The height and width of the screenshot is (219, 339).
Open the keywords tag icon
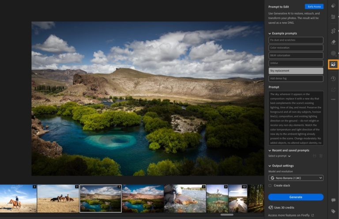pyautogui.click(x=333, y=211)
